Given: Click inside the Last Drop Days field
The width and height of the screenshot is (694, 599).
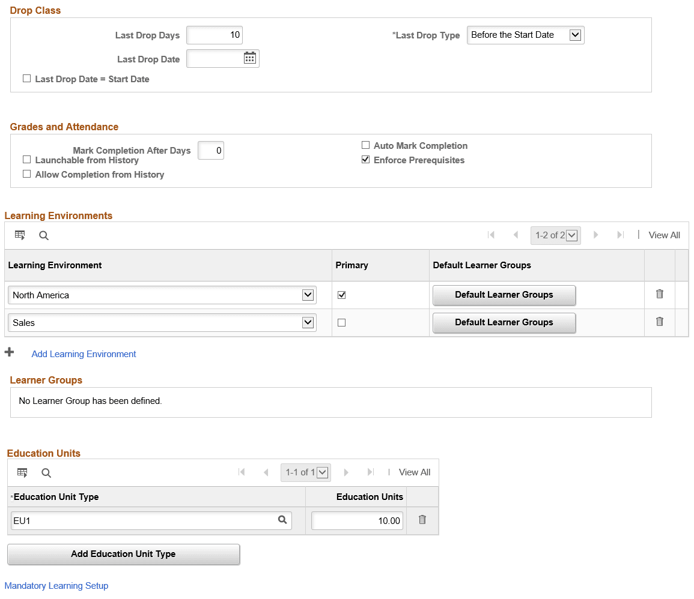Looking at the screenshot, I should 214,35.
